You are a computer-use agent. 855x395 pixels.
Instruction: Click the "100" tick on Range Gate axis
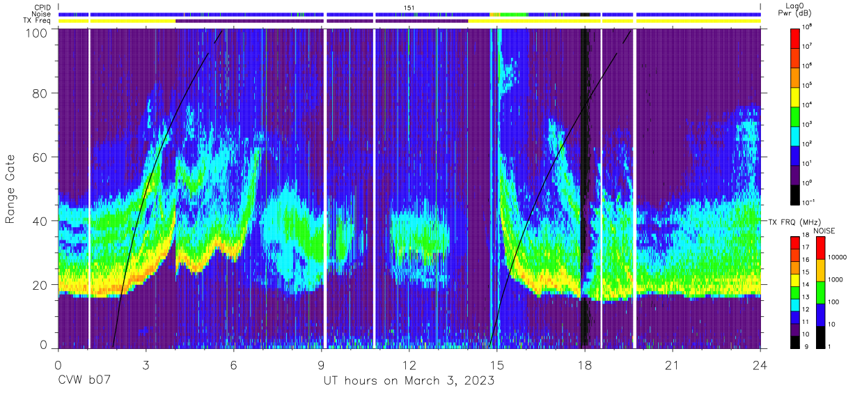click(36, 33)
